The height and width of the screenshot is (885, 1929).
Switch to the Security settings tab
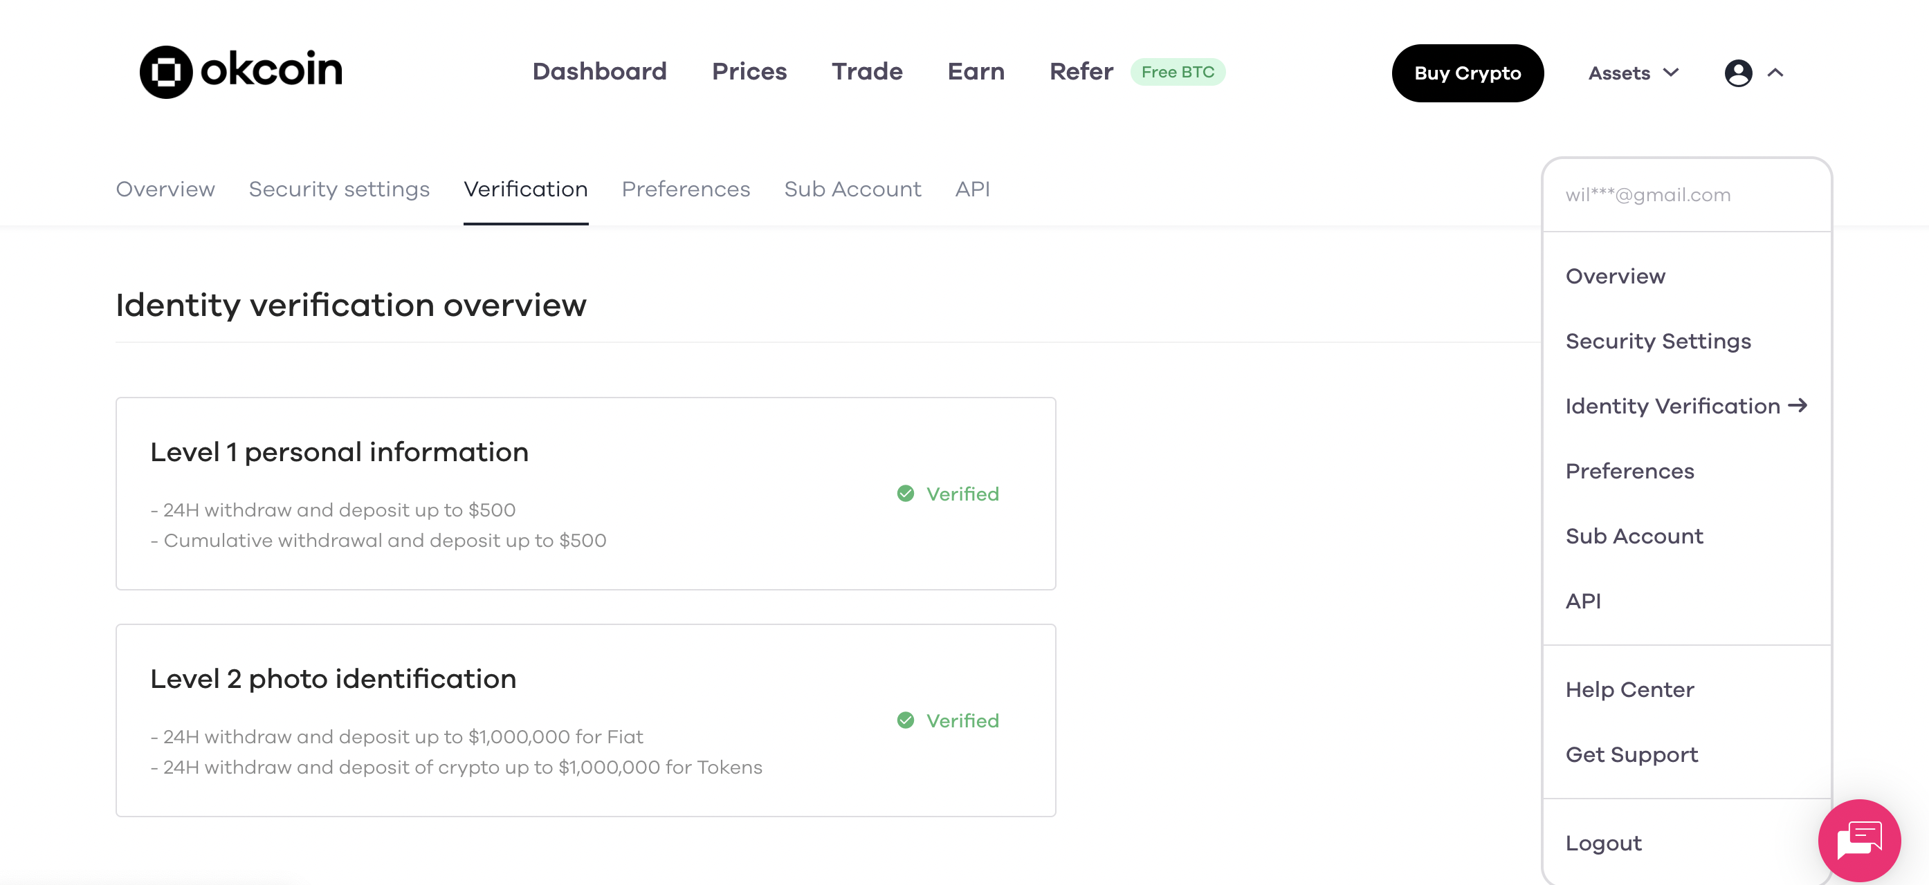[x=339, y=189]
